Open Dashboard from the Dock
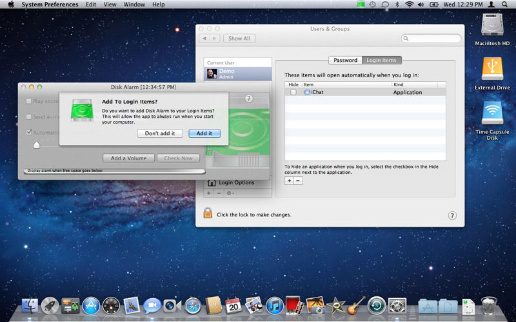 pos(111,305)
